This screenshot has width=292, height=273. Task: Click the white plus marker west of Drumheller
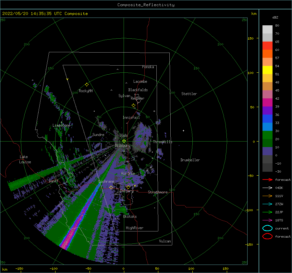(183, 130)
